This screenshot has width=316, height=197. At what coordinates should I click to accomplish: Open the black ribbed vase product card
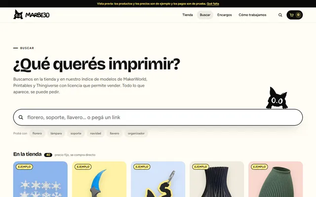point(217,179)
